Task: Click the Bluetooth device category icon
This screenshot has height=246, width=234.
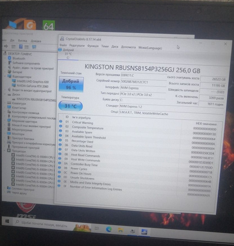Action: 10,58
